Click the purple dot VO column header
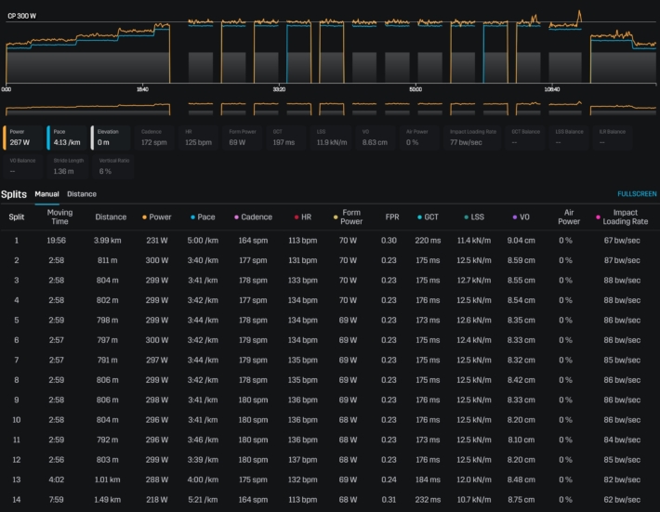The width and height of the screenshot is (660, 512). coord(520,217)
